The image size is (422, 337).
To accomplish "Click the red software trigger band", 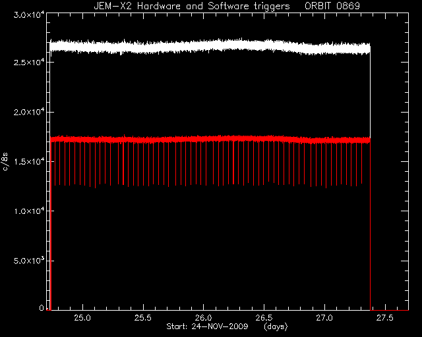I will tap(210, 139).
